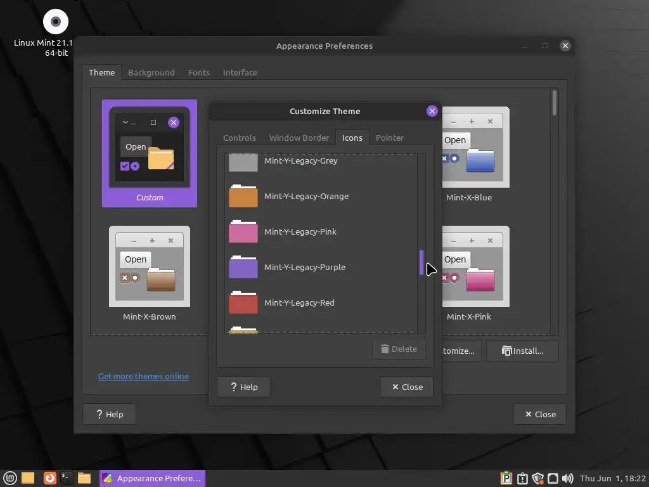This screenshot has height=487, width=649.
Task: Open the update manager shield tray icon
Action: click(x=537, y=478)
